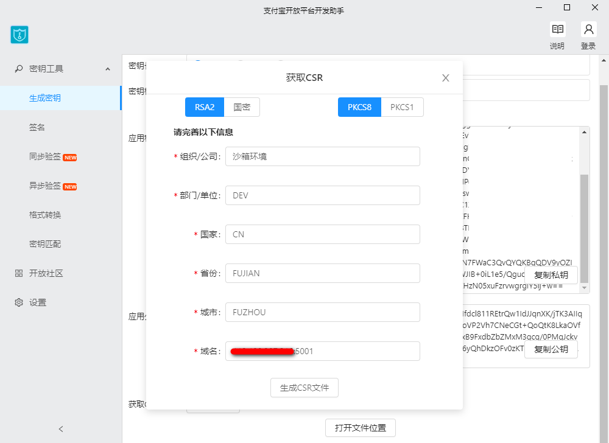Screen dimensions: 609x443
Task: Open 生成密钥 in the sidebar
Action: (x=60, y=98)
